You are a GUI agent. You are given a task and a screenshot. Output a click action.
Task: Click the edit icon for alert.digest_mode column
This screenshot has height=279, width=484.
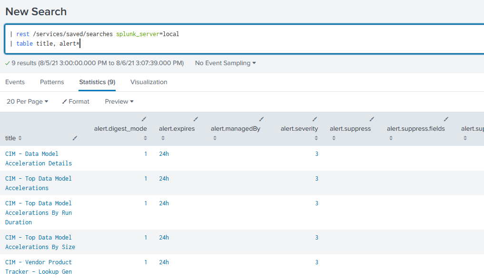(x=143, y=119)
